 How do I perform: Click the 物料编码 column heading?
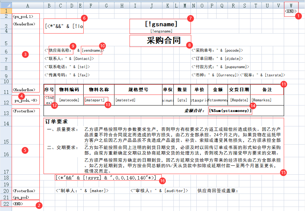coord(69,89)
